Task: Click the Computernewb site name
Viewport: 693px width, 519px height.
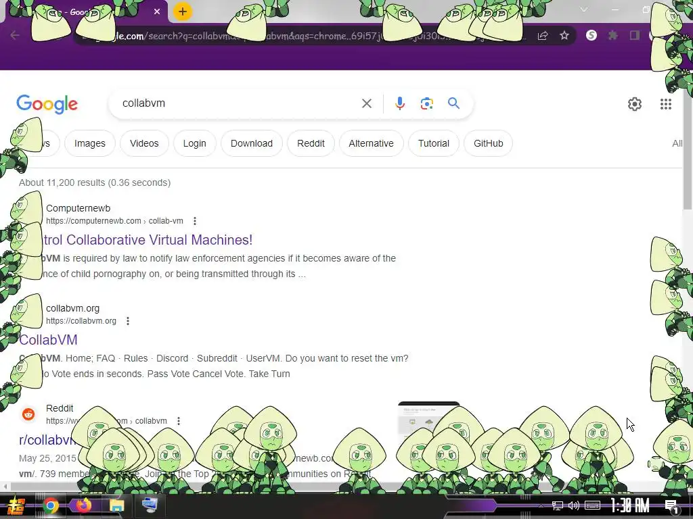Action: [x=79, y=208]
